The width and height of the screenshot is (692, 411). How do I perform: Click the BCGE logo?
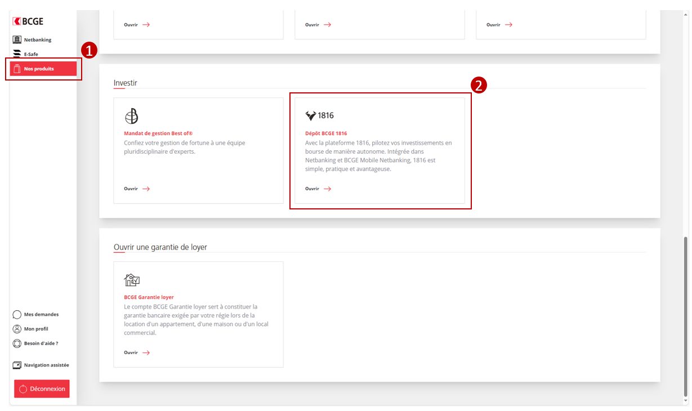click(28, 21)
